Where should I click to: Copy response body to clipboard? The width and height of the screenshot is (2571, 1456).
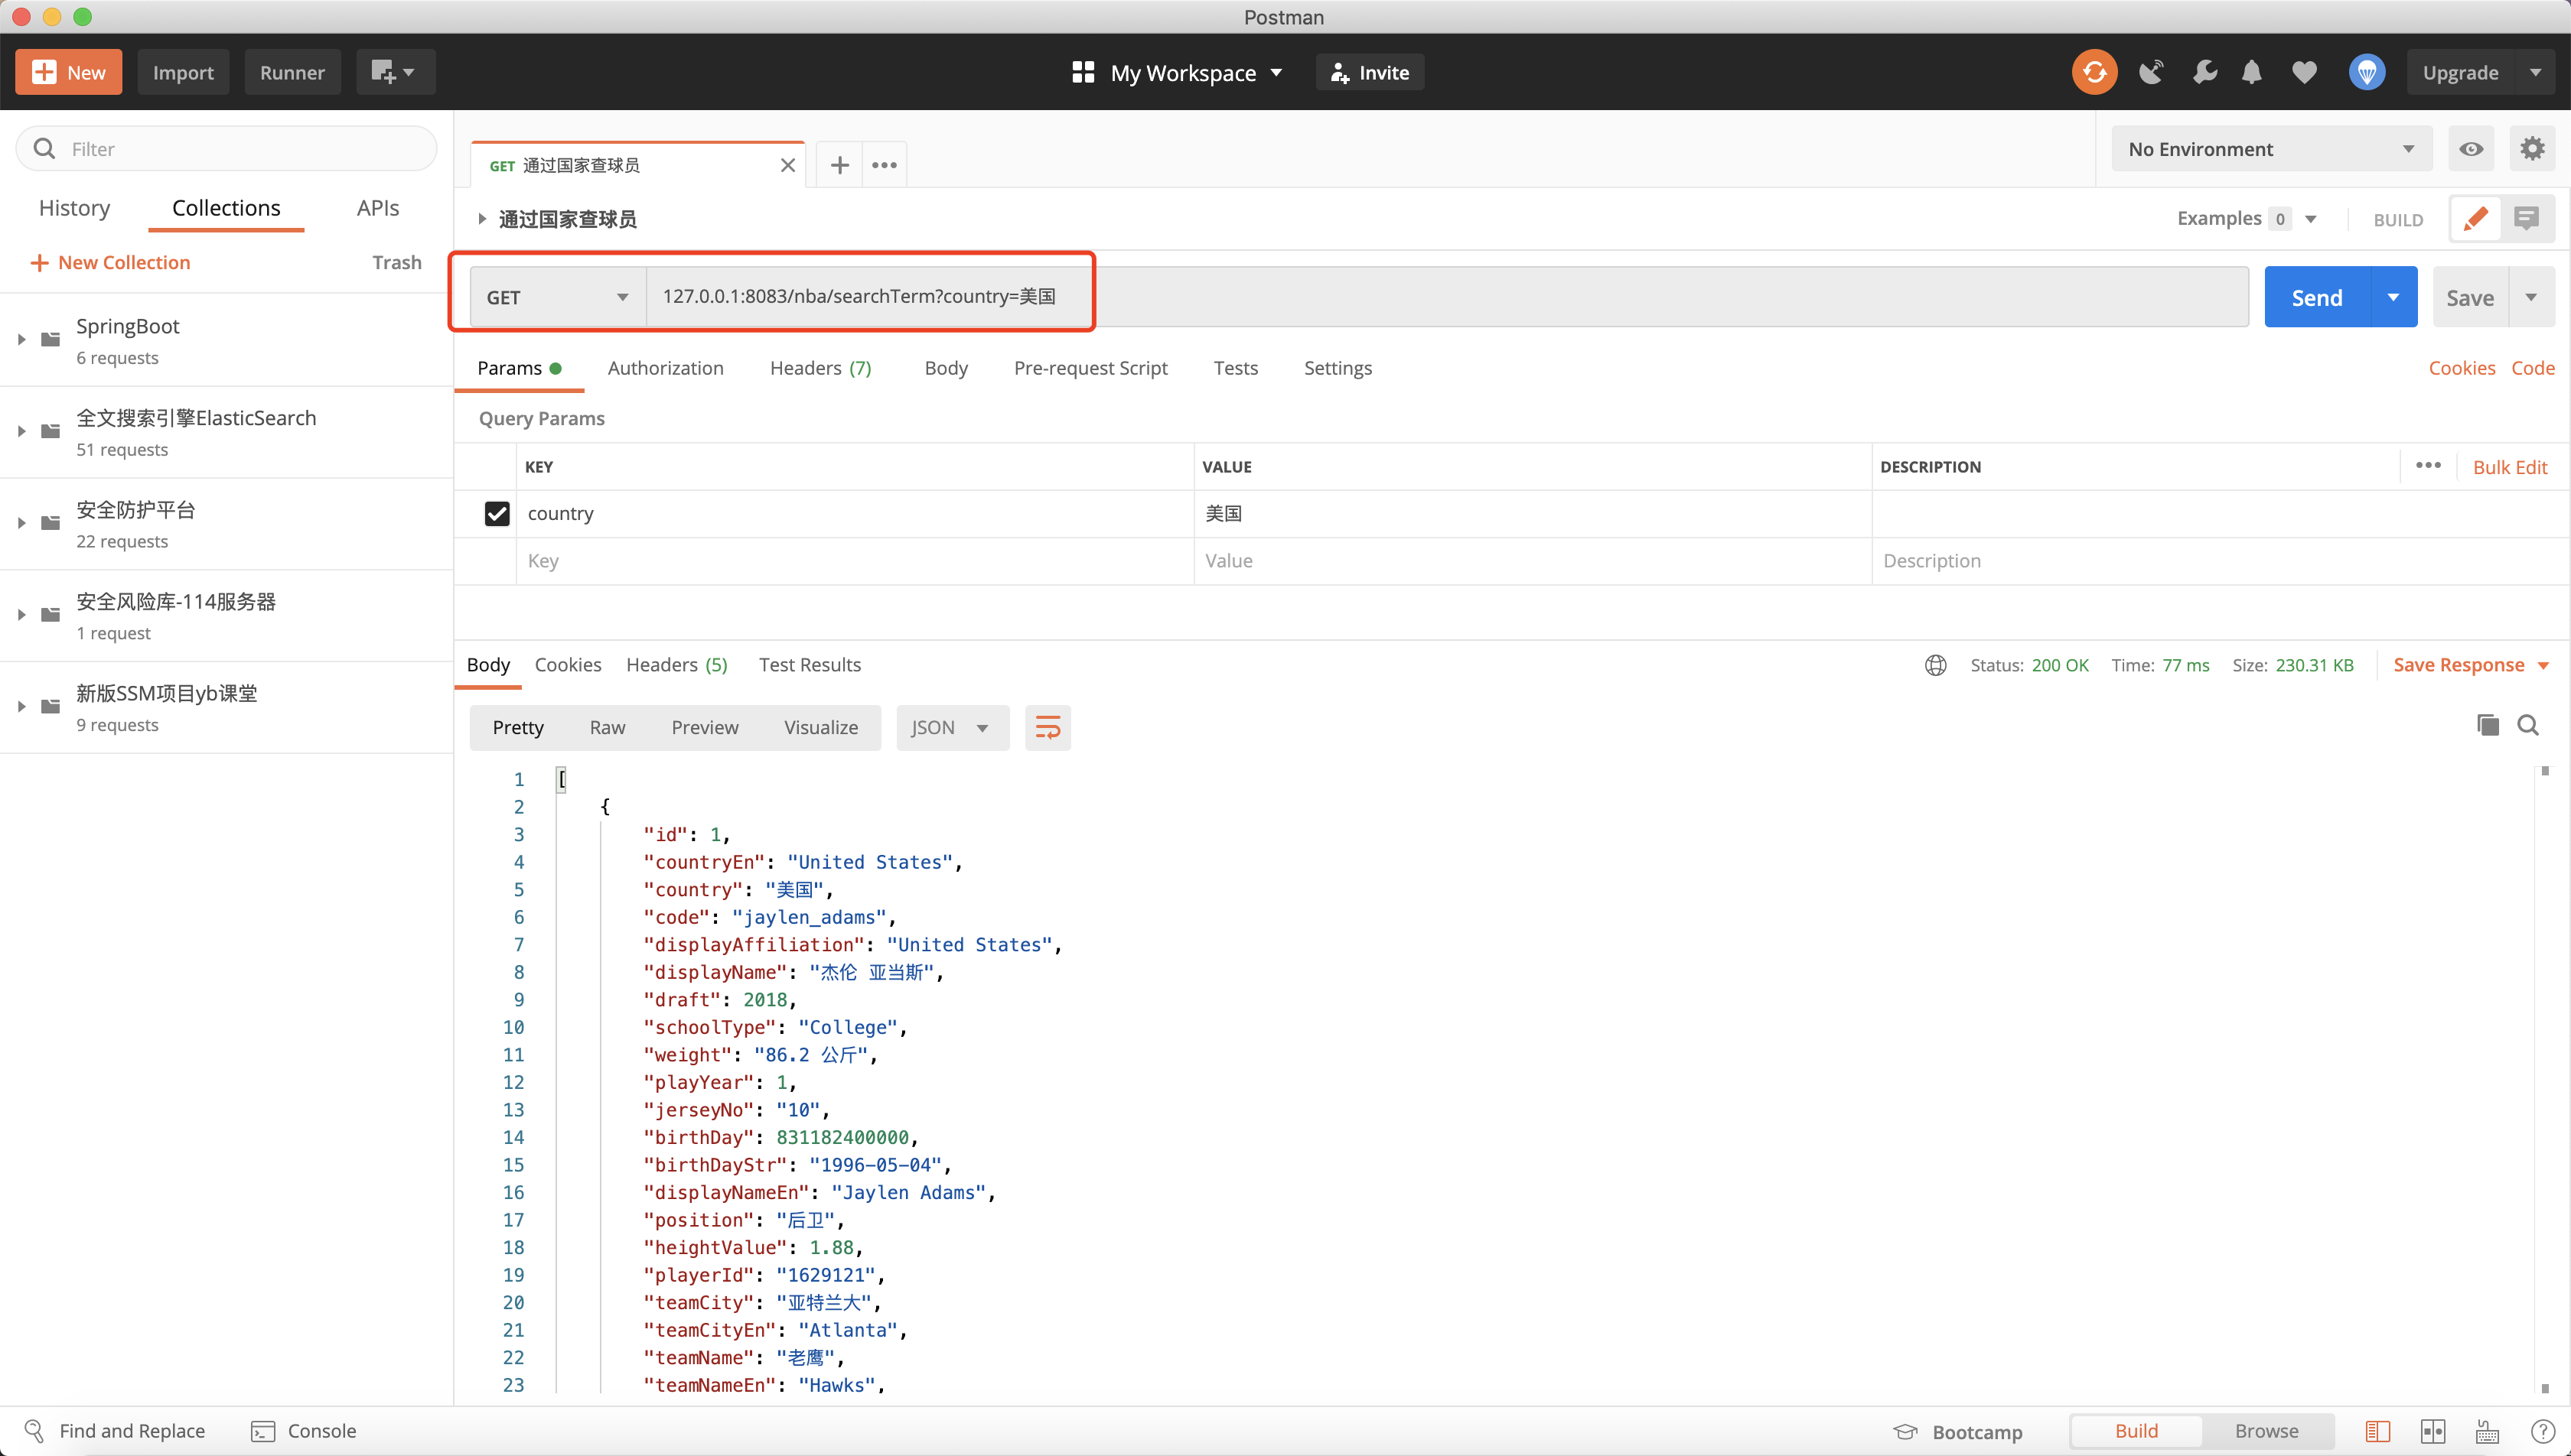pyautogui.click(x=2487, y=725)
